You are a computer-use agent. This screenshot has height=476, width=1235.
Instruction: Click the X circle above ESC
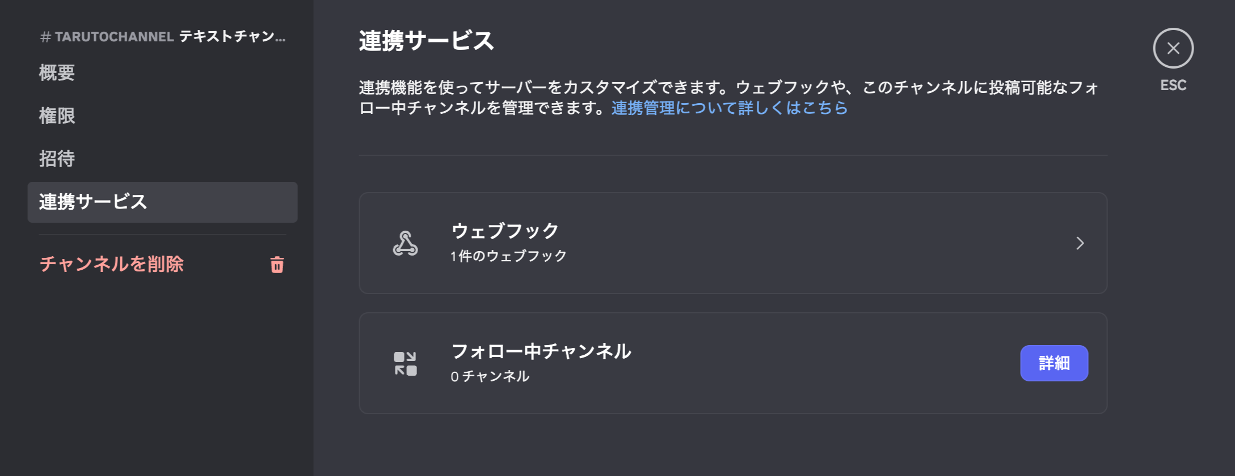click(1173, 48)
